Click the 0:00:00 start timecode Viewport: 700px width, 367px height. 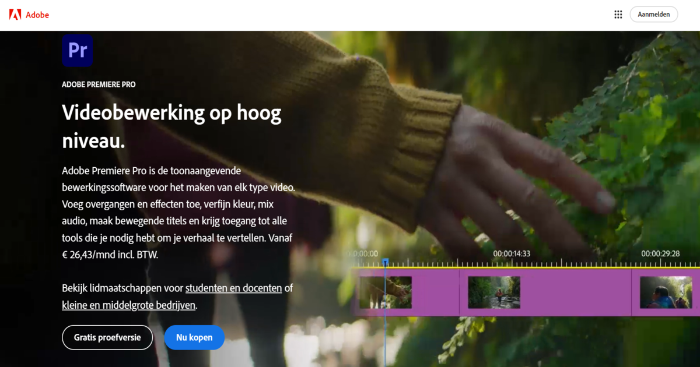click(364, 253)
